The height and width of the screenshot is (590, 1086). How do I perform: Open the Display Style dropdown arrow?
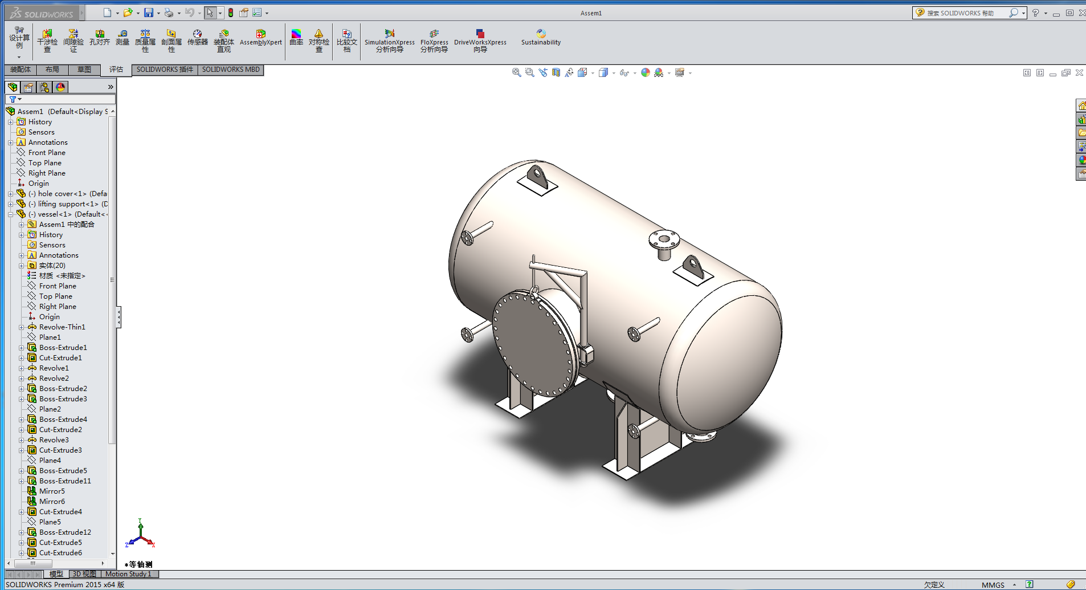(x=614, y=73)
